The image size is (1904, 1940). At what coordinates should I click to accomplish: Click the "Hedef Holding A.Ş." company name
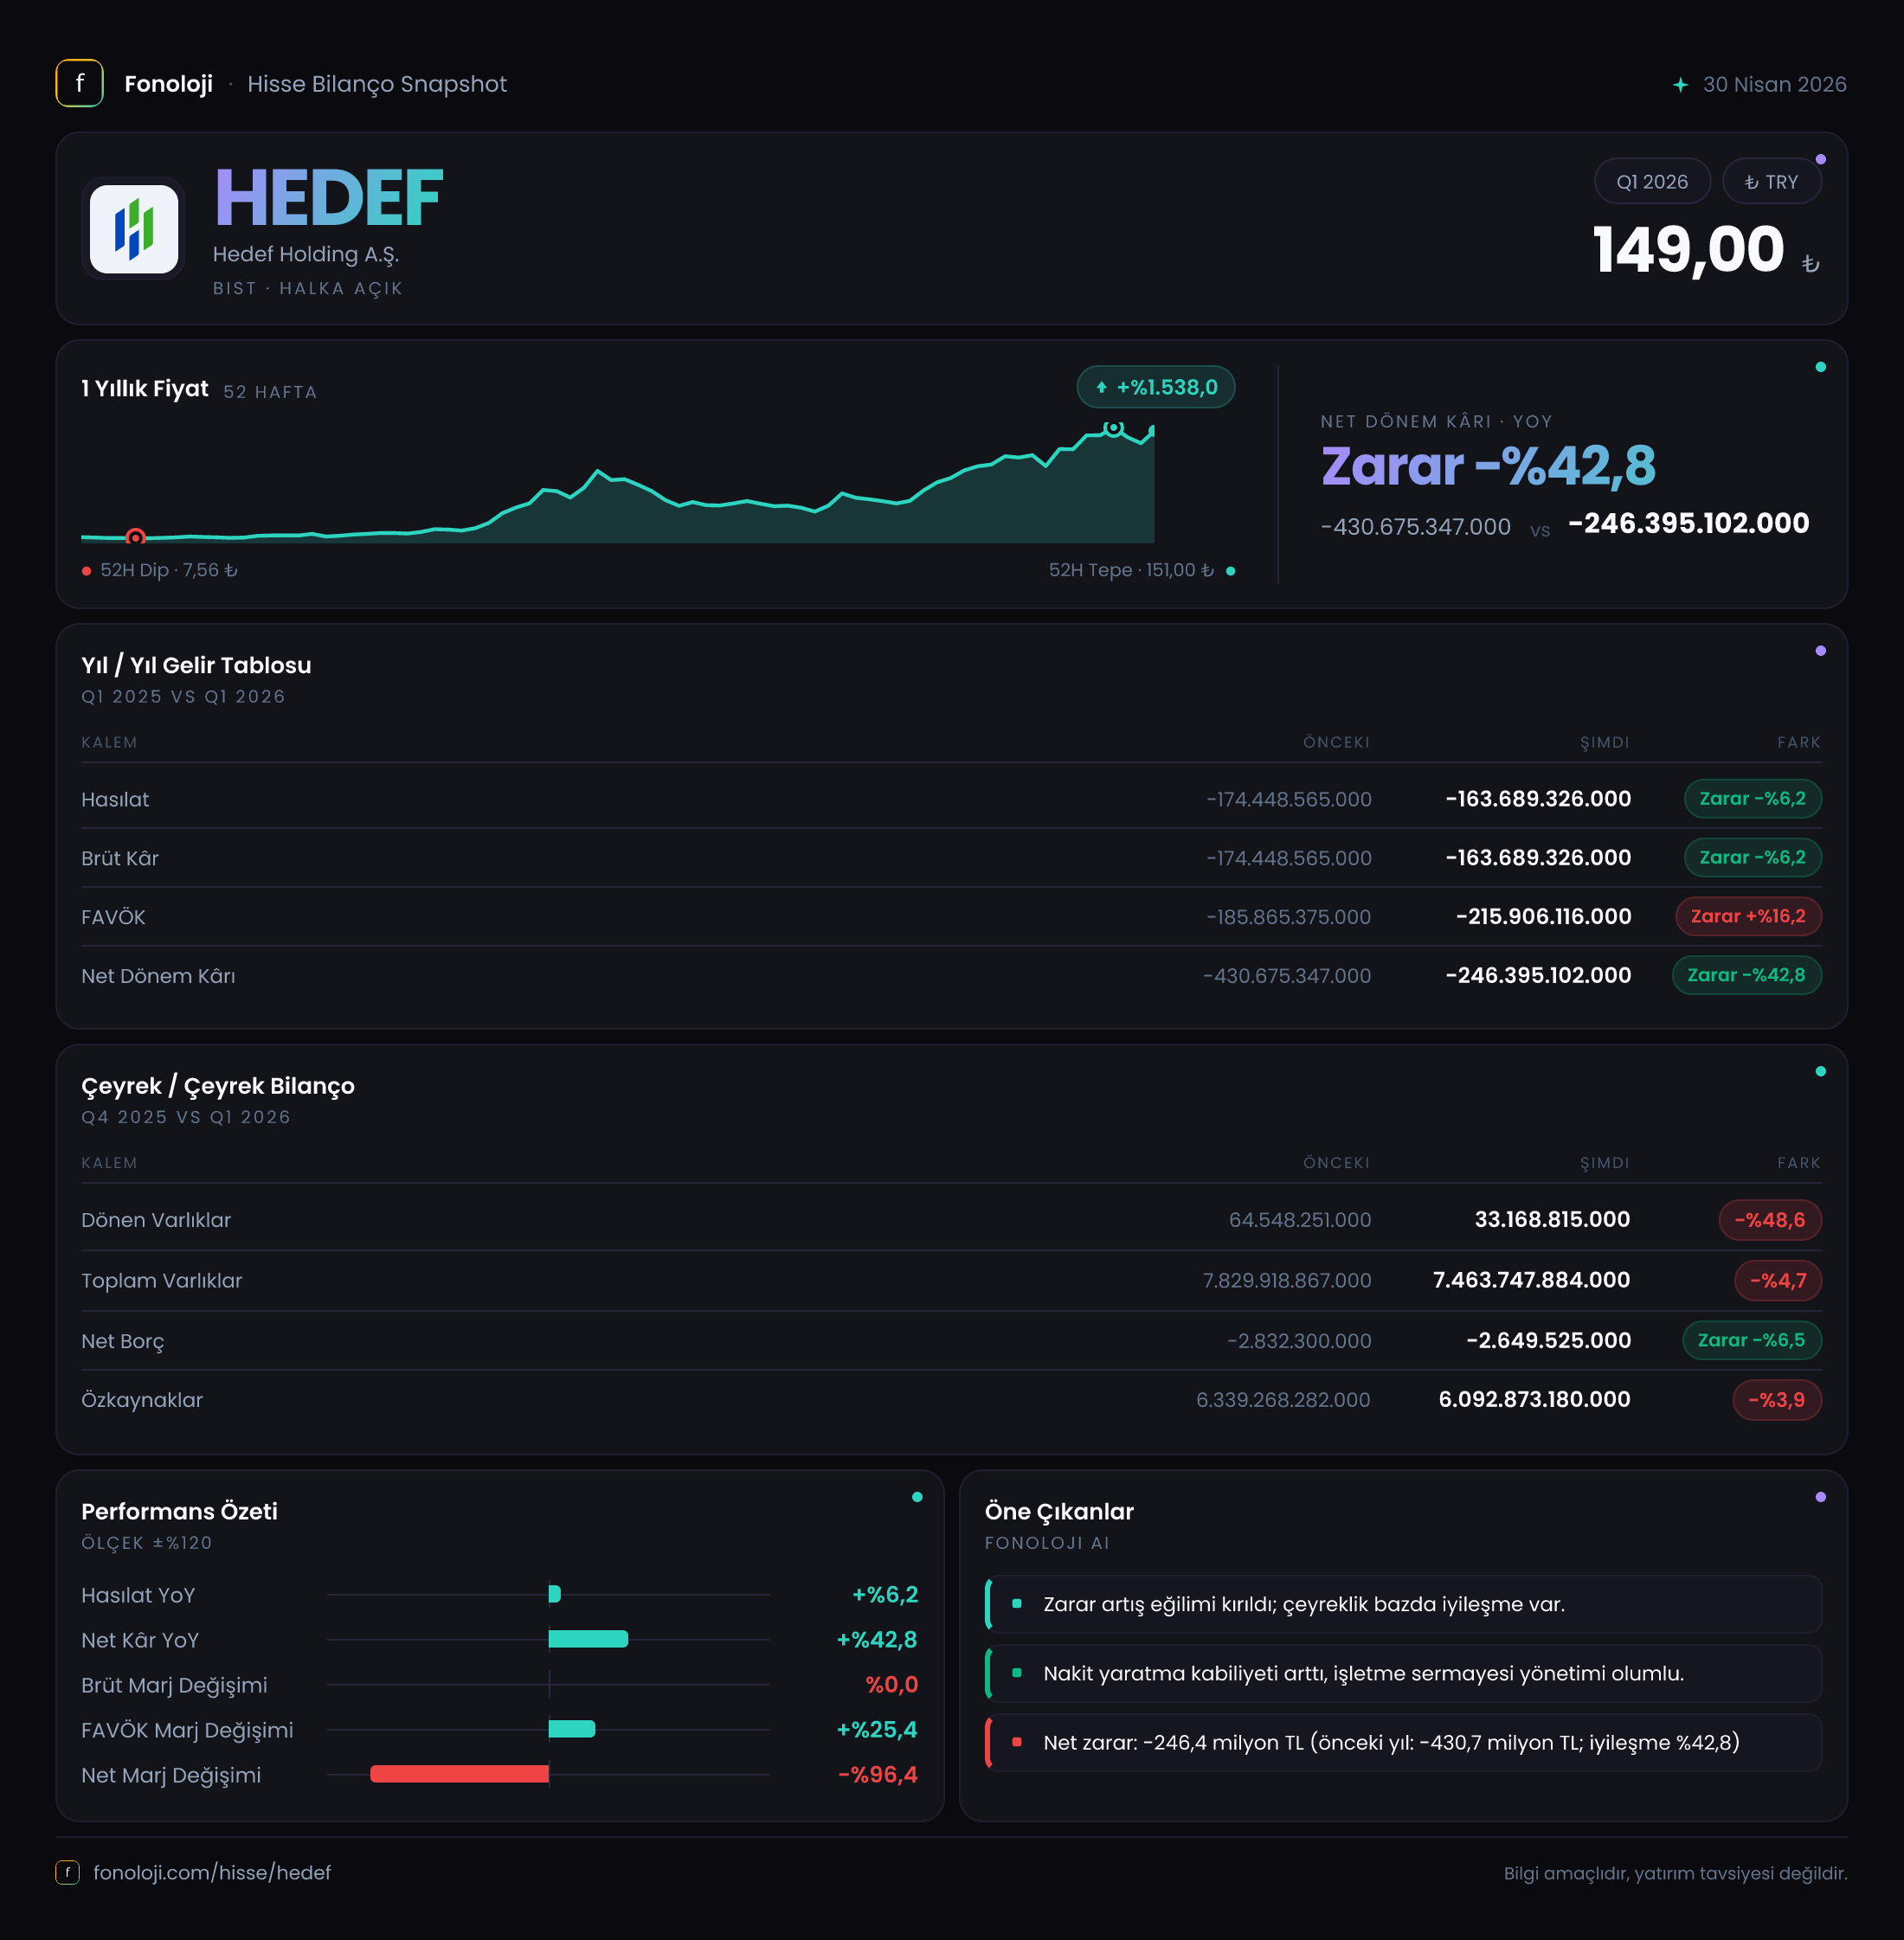point(306,255)
